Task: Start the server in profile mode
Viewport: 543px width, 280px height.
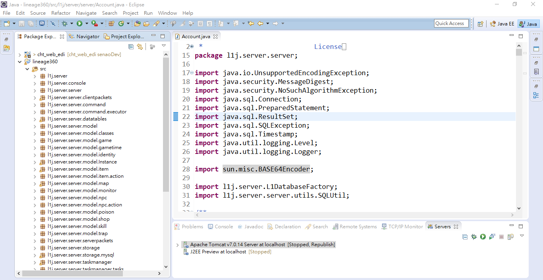Action: (492, 237)
